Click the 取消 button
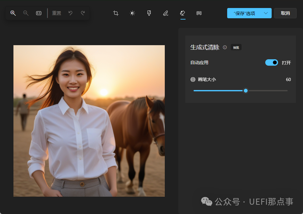Screen dimensions: 303x214 pyautogui.click(x=285, y=13)
